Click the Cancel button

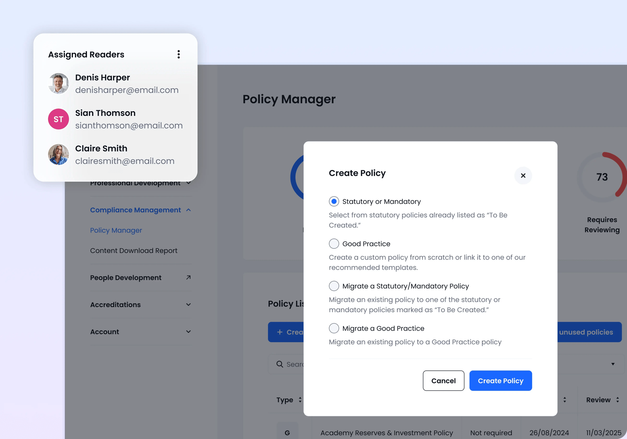[443, 381]
